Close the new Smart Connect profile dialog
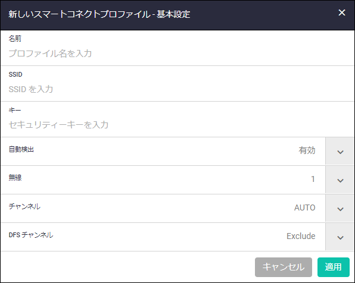Viewport: 355px width, 283px height. (342, 12)
